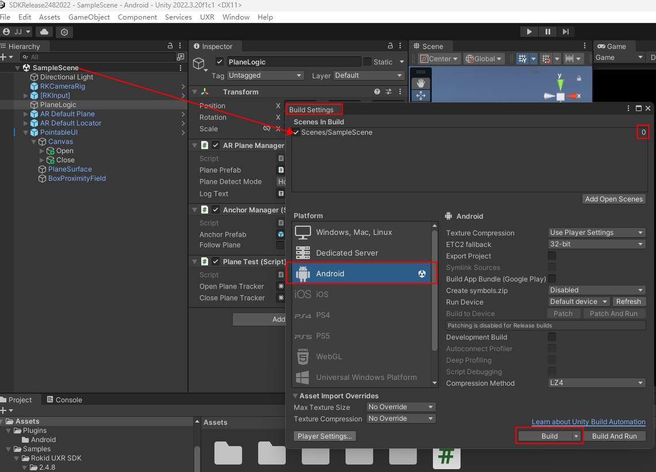Click the Step frame button
656x472 pixels.
(566, 32)
